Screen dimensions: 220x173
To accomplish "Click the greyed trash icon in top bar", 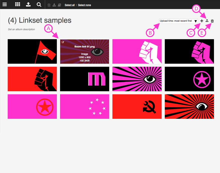I will coord(49,5).
